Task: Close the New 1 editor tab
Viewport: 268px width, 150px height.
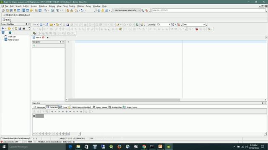Action: click(44, 37)
